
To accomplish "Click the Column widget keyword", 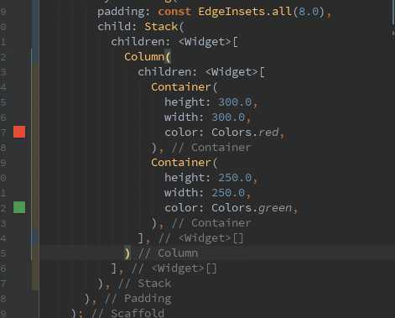I will (144, 57).
